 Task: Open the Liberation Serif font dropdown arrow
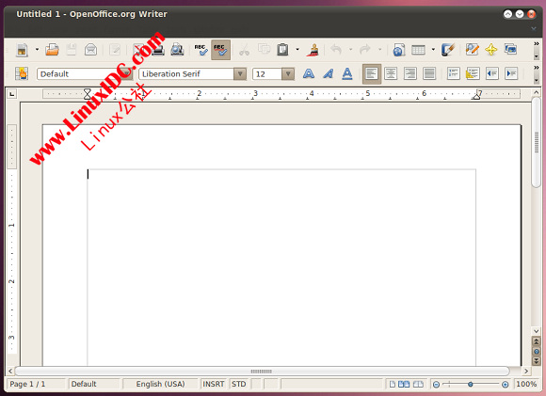click(240, 73)
